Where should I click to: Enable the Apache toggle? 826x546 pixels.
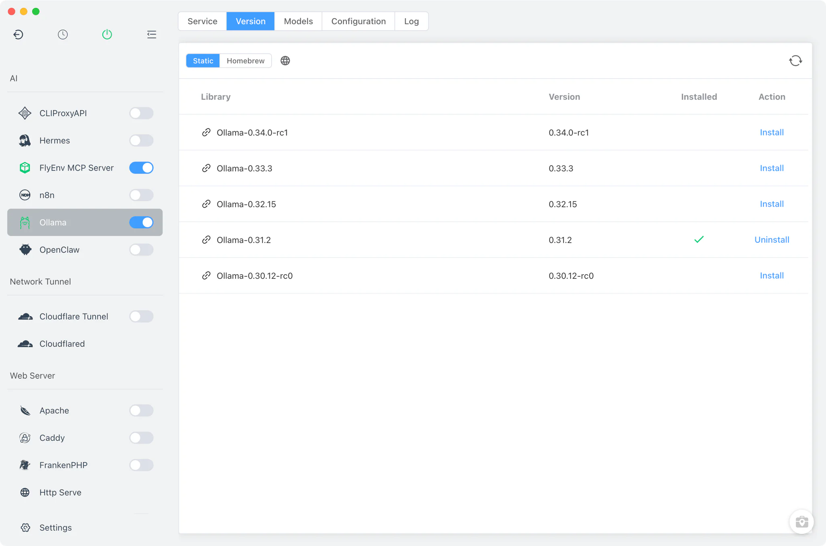point(141,411)
